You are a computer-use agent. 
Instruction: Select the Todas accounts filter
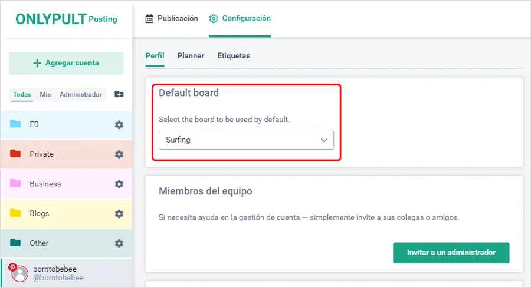(22, 94)
